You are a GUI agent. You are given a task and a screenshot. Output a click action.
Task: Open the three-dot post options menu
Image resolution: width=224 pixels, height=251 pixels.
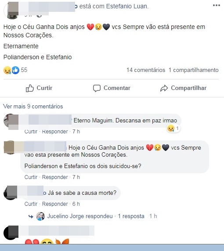(216, 5)
